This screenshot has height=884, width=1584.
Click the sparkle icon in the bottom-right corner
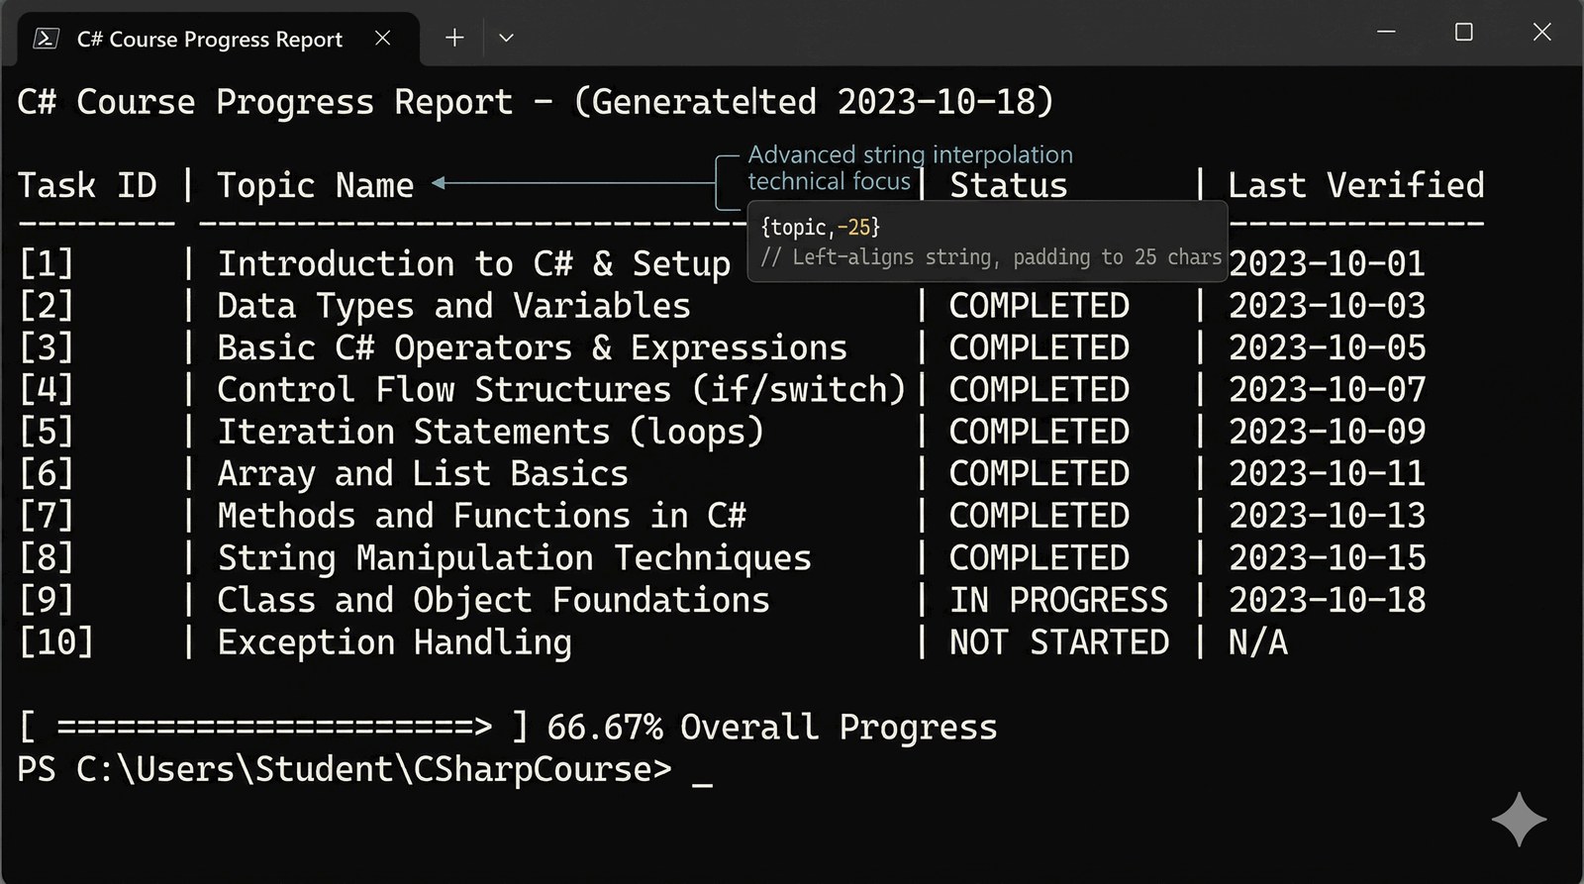click(1519, 819)
